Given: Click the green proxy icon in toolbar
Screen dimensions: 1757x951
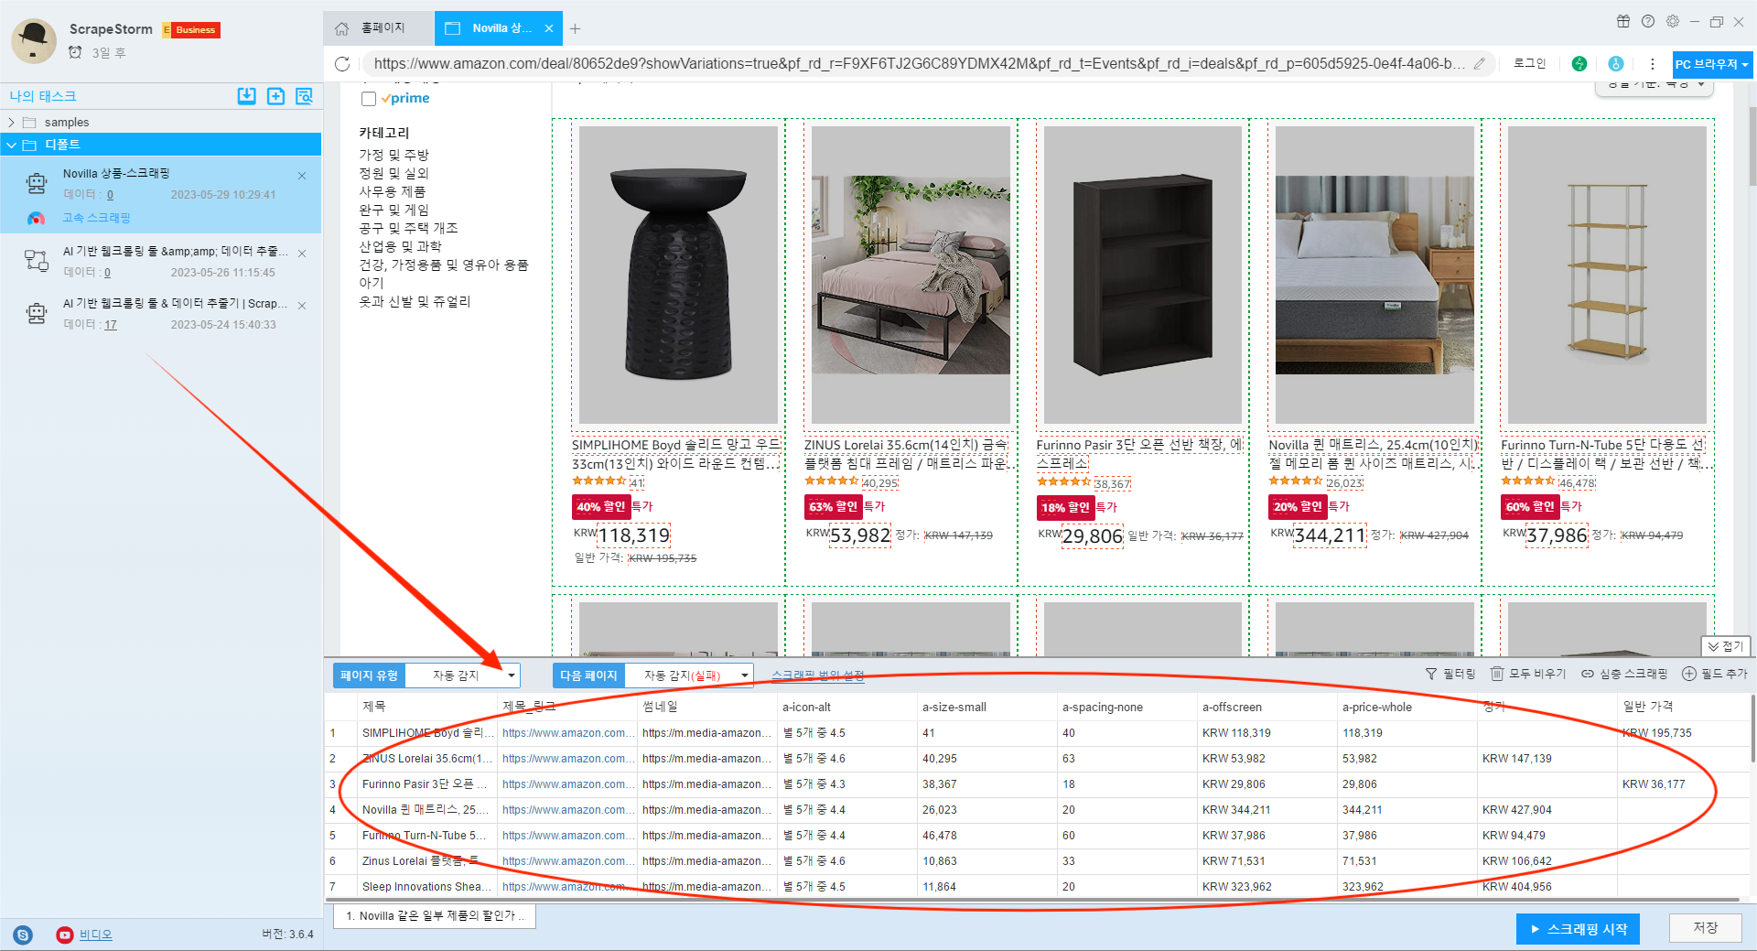Looking at the screenshot, I should [x=1579, y=64].
